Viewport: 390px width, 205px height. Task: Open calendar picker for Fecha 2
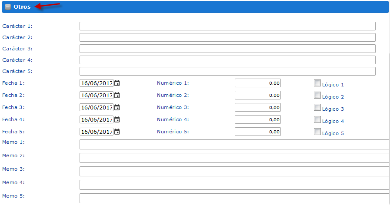(117, 95)
